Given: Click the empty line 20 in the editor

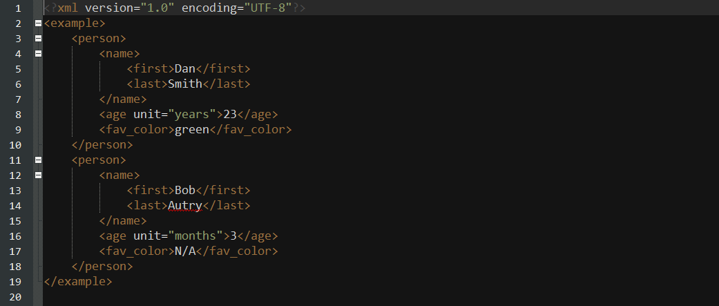Looking at the screenshot, I should click(x=381, y=297).
